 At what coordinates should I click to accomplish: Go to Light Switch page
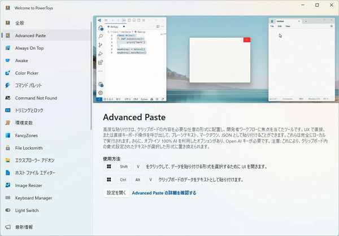[46, 210]
